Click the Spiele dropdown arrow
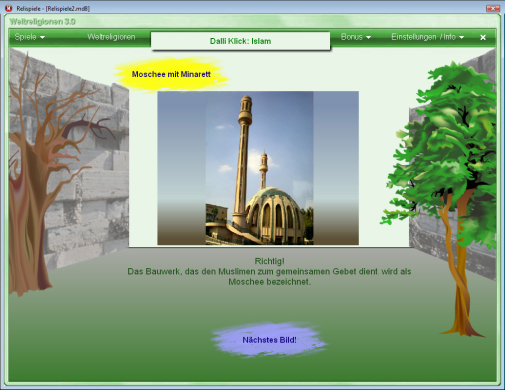Screen dimensions: 505x390 (x=42, y=38)
